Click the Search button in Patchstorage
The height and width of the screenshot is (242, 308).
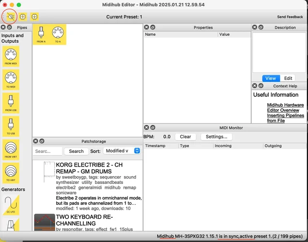(x=76, y=151)
